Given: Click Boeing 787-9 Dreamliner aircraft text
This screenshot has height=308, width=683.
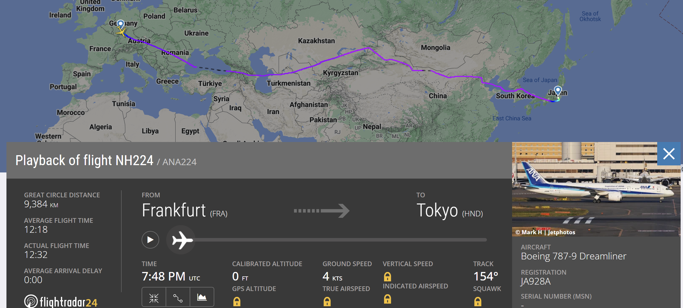Looking at the screenshot, I should (x=574, y=256).
